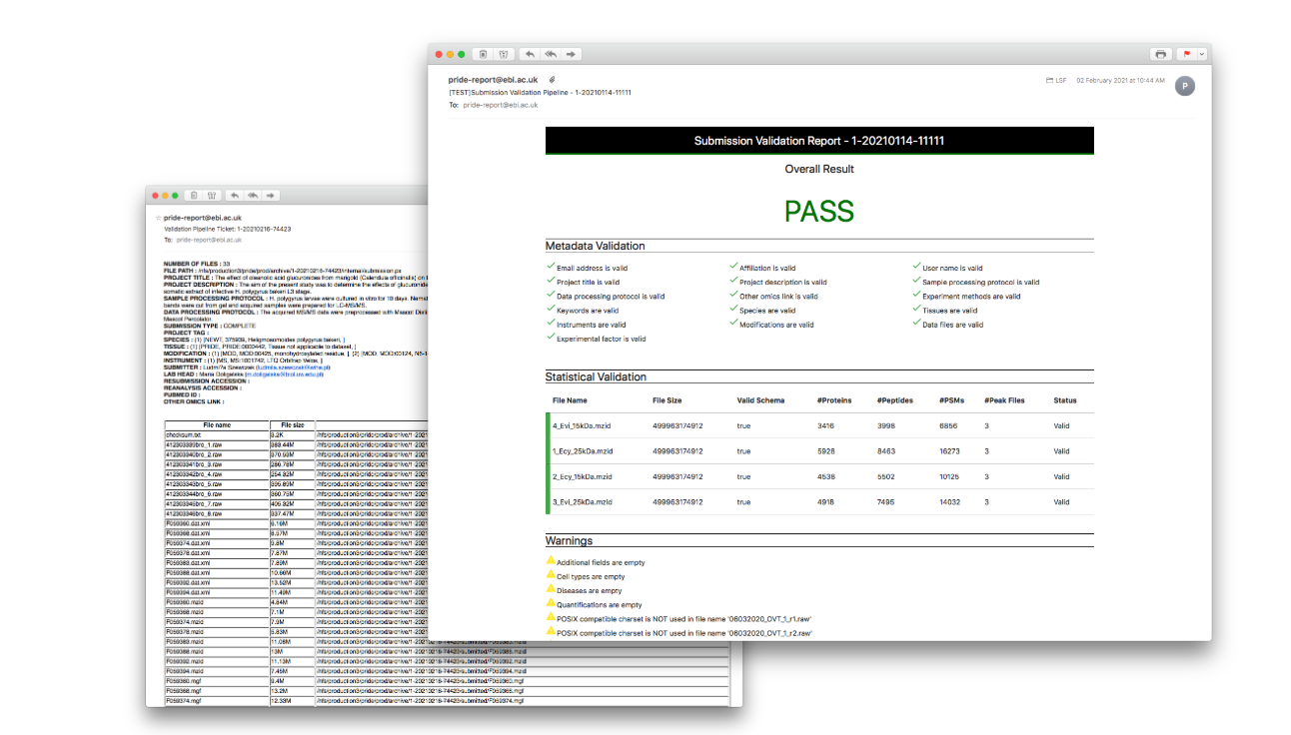Click NUMBER OF FILES line in back window

click(197, 264)
